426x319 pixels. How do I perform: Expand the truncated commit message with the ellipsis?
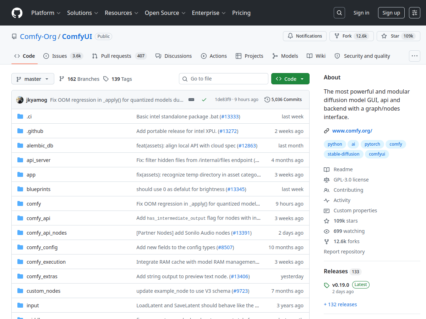point(191,100)
